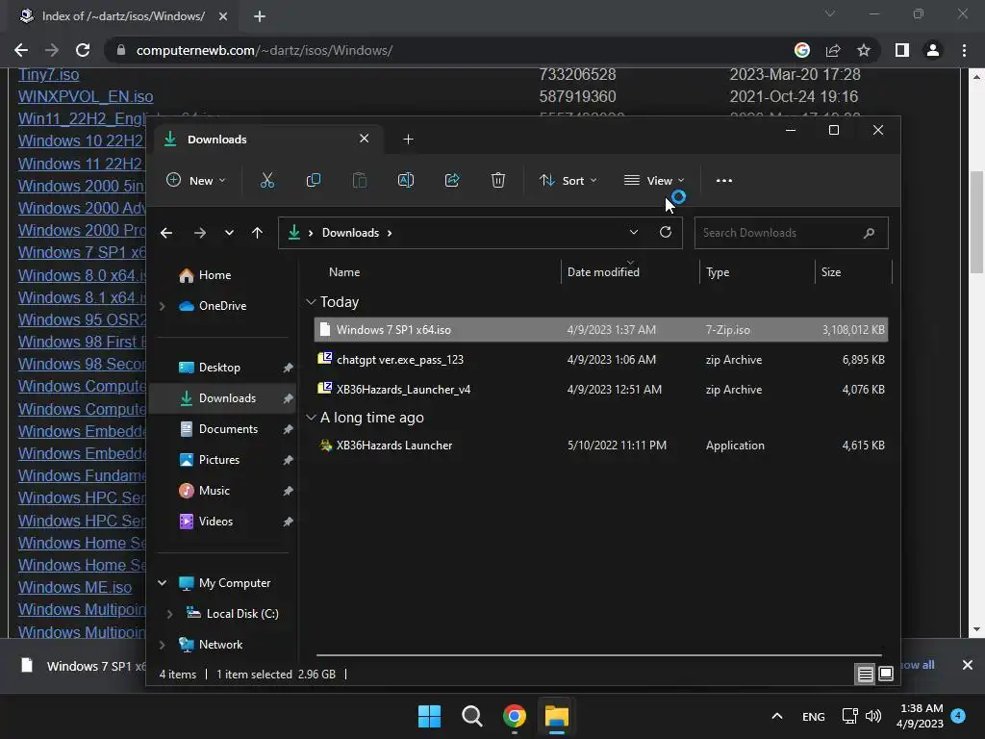Add a new File Explorer tab
985x739 pixels.
point(408,139)
